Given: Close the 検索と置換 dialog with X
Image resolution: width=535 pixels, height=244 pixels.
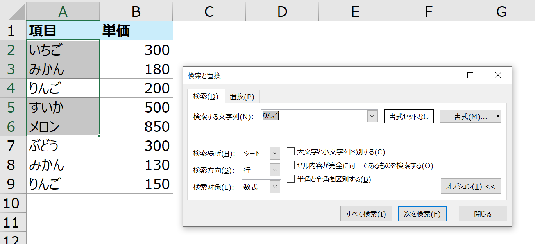Looking at the screenshot, I should point(498,75).
